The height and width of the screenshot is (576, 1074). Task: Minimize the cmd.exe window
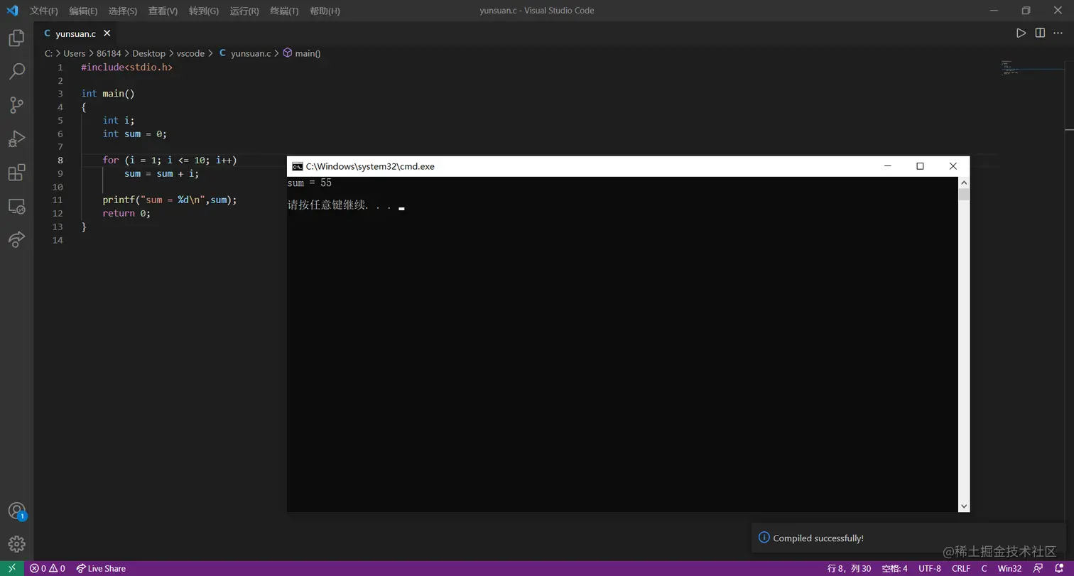(888, 166)
